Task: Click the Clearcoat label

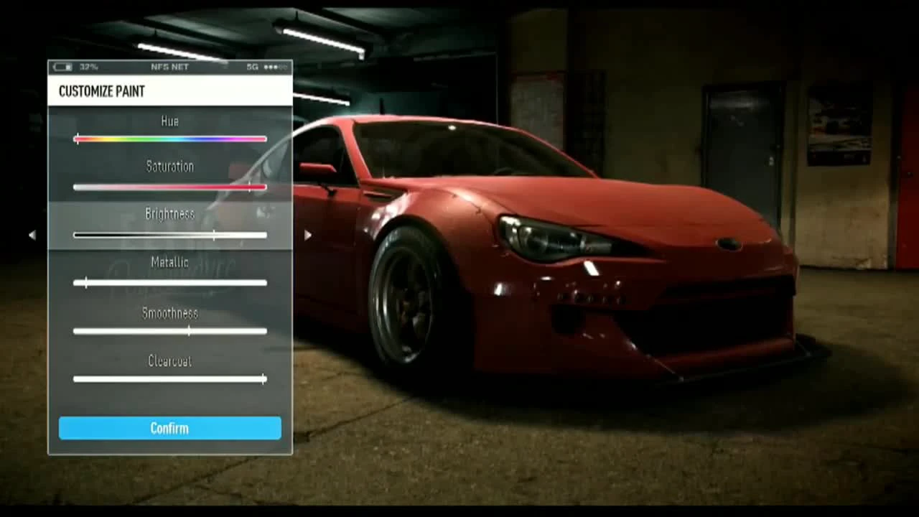Action: (x=170, y=361)
